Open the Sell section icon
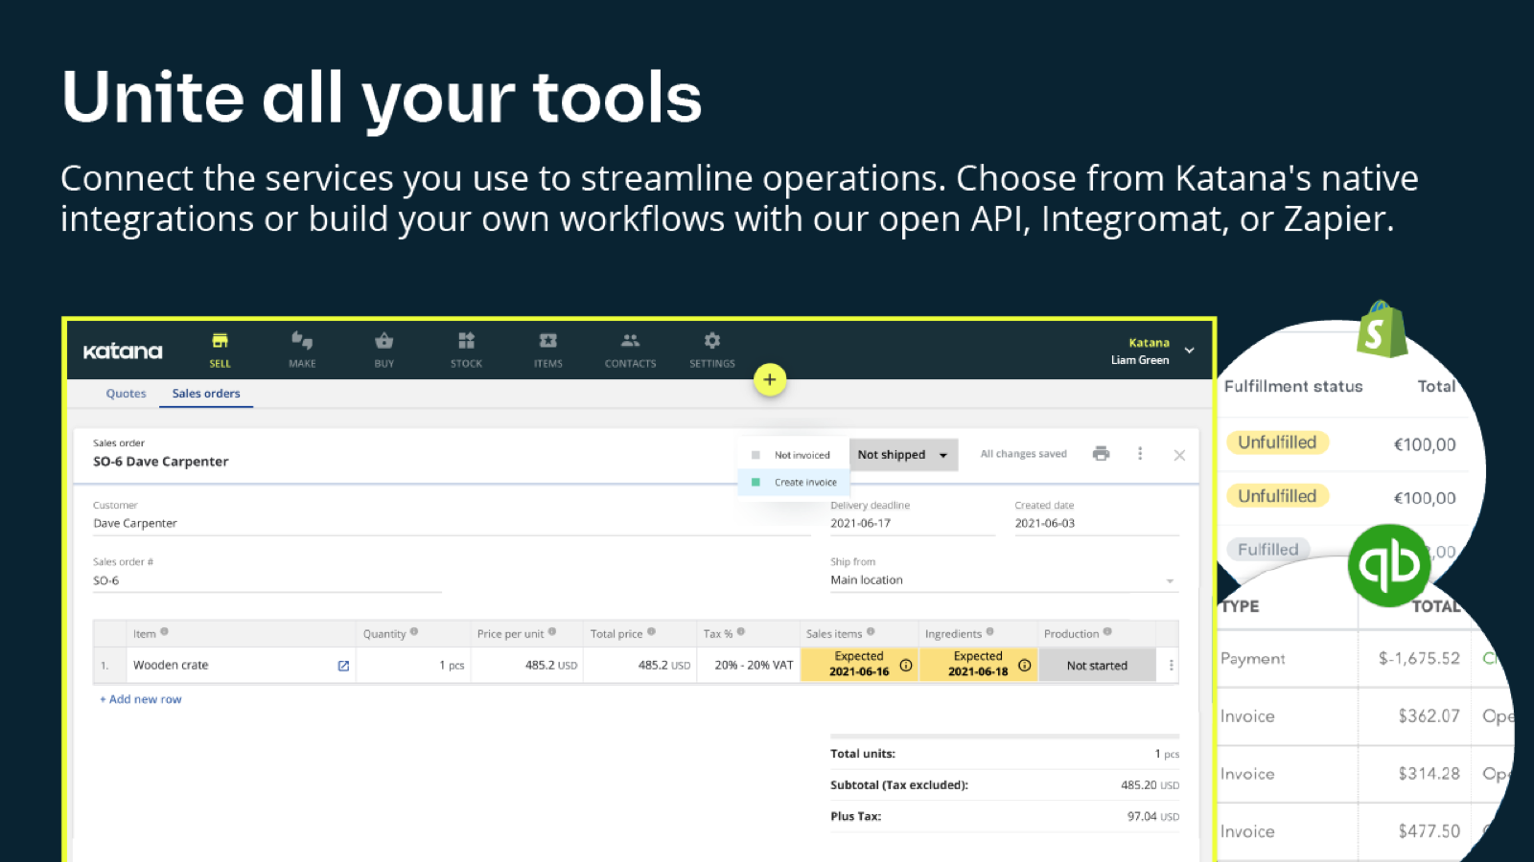The image size is (1534, 862). tap(220, 342)
